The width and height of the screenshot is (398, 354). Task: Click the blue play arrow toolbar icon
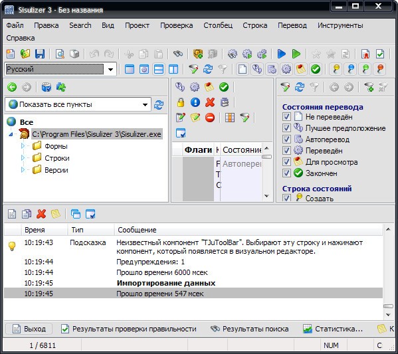(281, 54)
